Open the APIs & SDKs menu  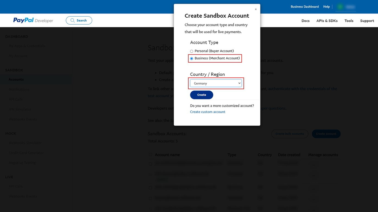tap(327, 21)
